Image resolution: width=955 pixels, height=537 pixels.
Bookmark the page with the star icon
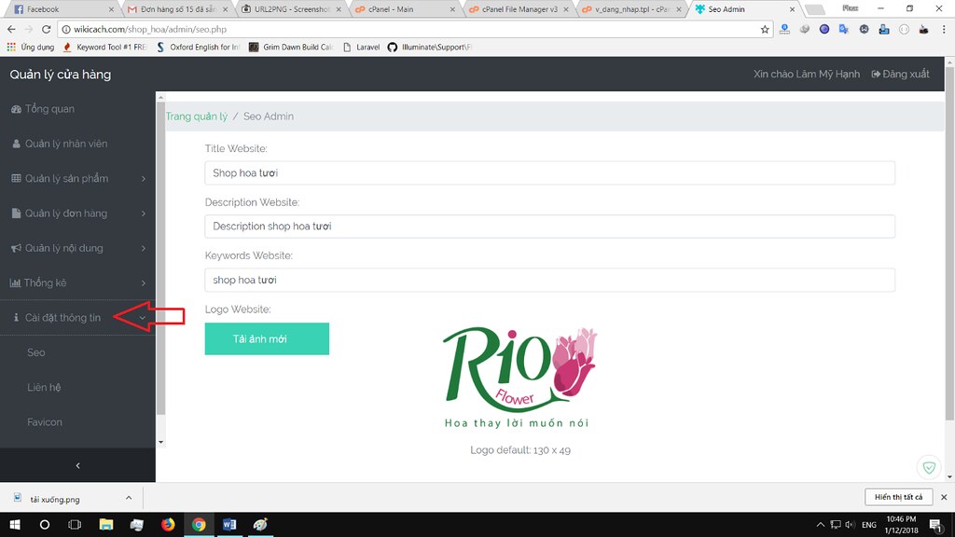765,29
